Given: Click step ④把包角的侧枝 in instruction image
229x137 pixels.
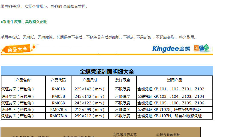Looking at the screenshot, I should click(168, 135).
